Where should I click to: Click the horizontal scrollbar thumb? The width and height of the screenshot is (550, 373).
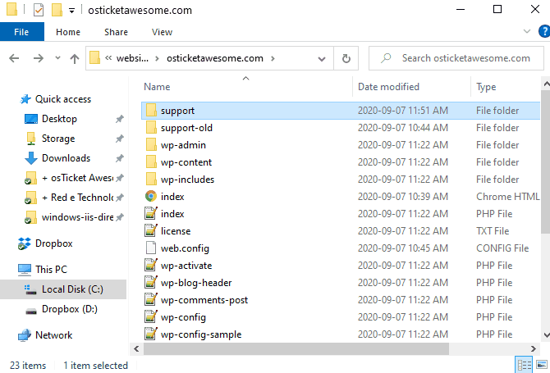coord(296,348)
